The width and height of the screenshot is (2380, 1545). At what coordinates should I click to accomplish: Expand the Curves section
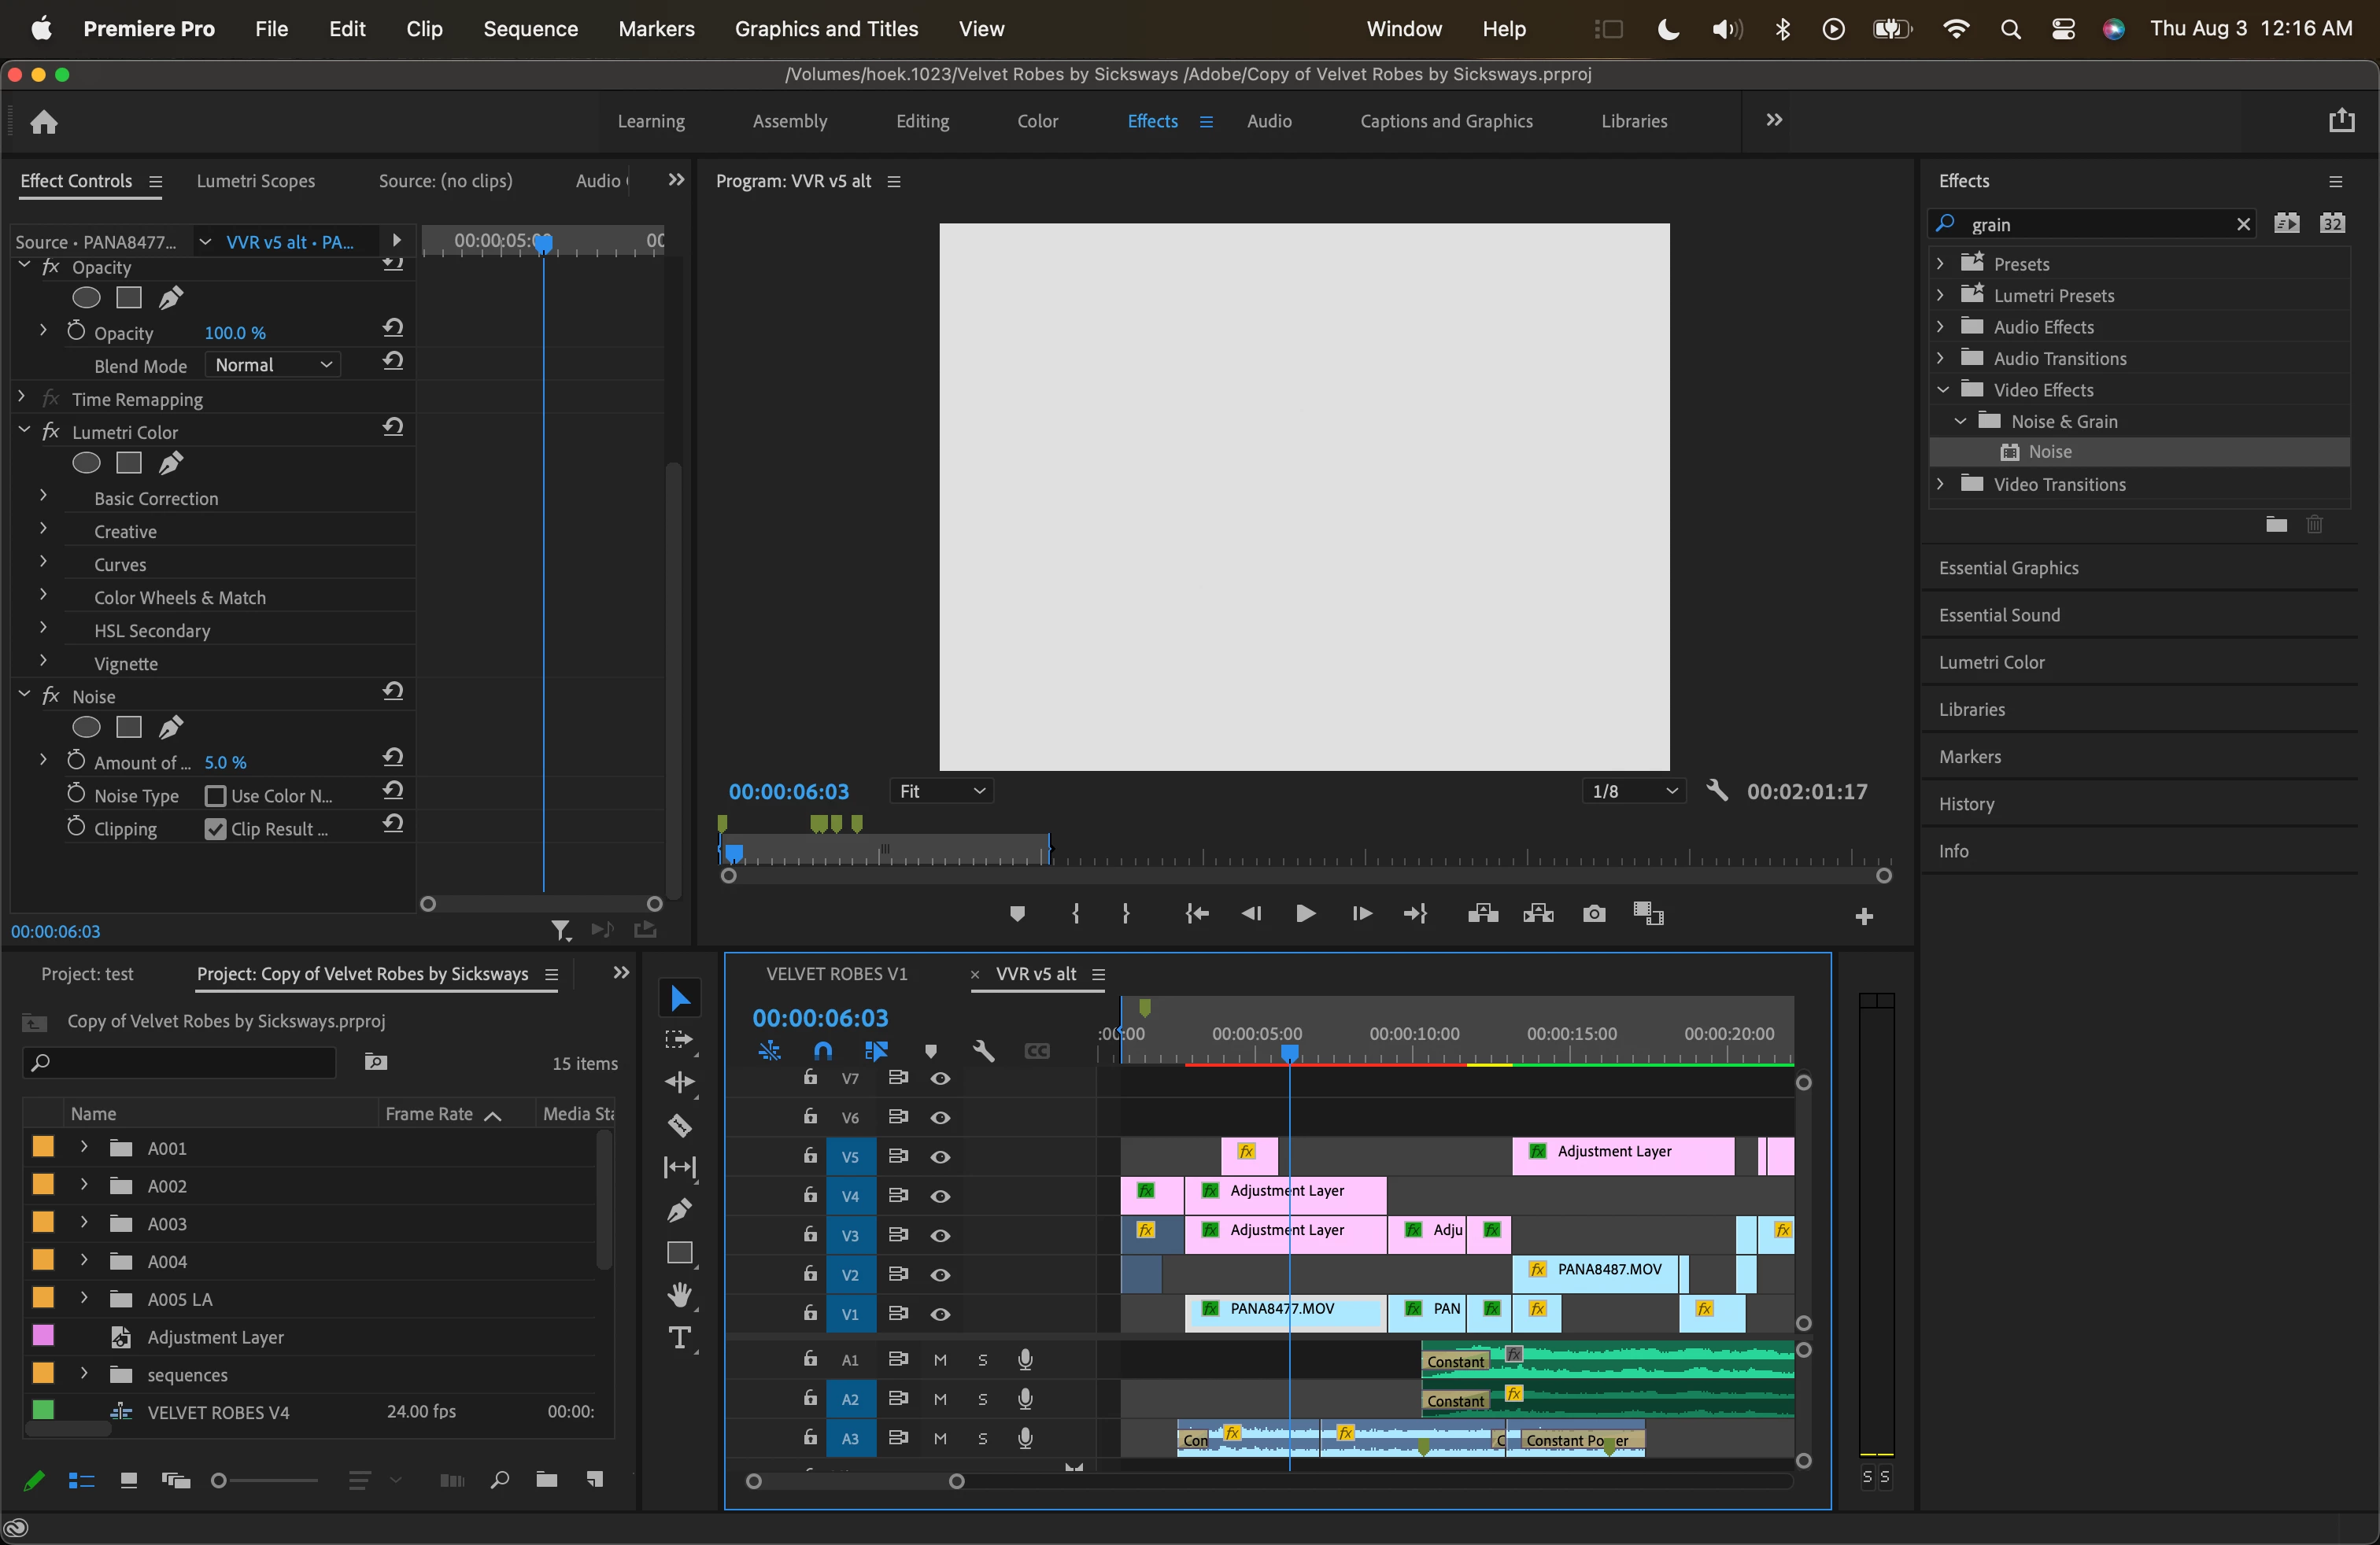pos(43,562)
